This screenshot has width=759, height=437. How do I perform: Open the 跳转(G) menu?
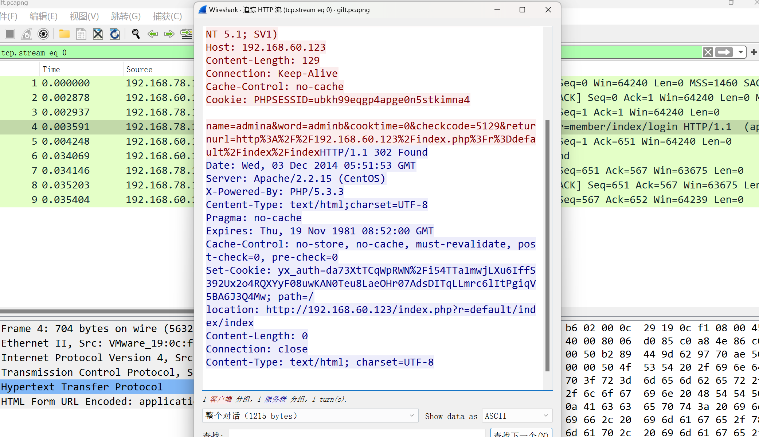tap(126, 16)
